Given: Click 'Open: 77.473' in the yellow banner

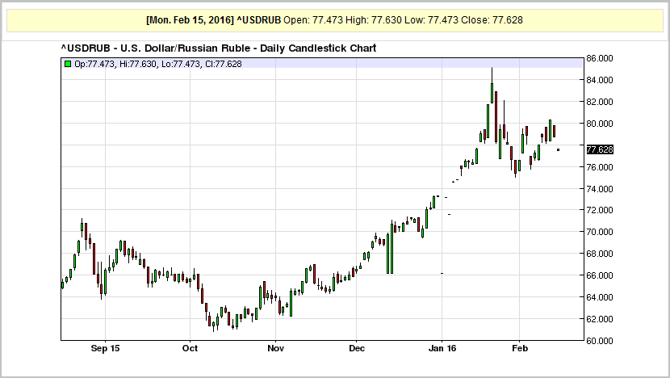Looking at the screenshot, I should tap(313, 20).
